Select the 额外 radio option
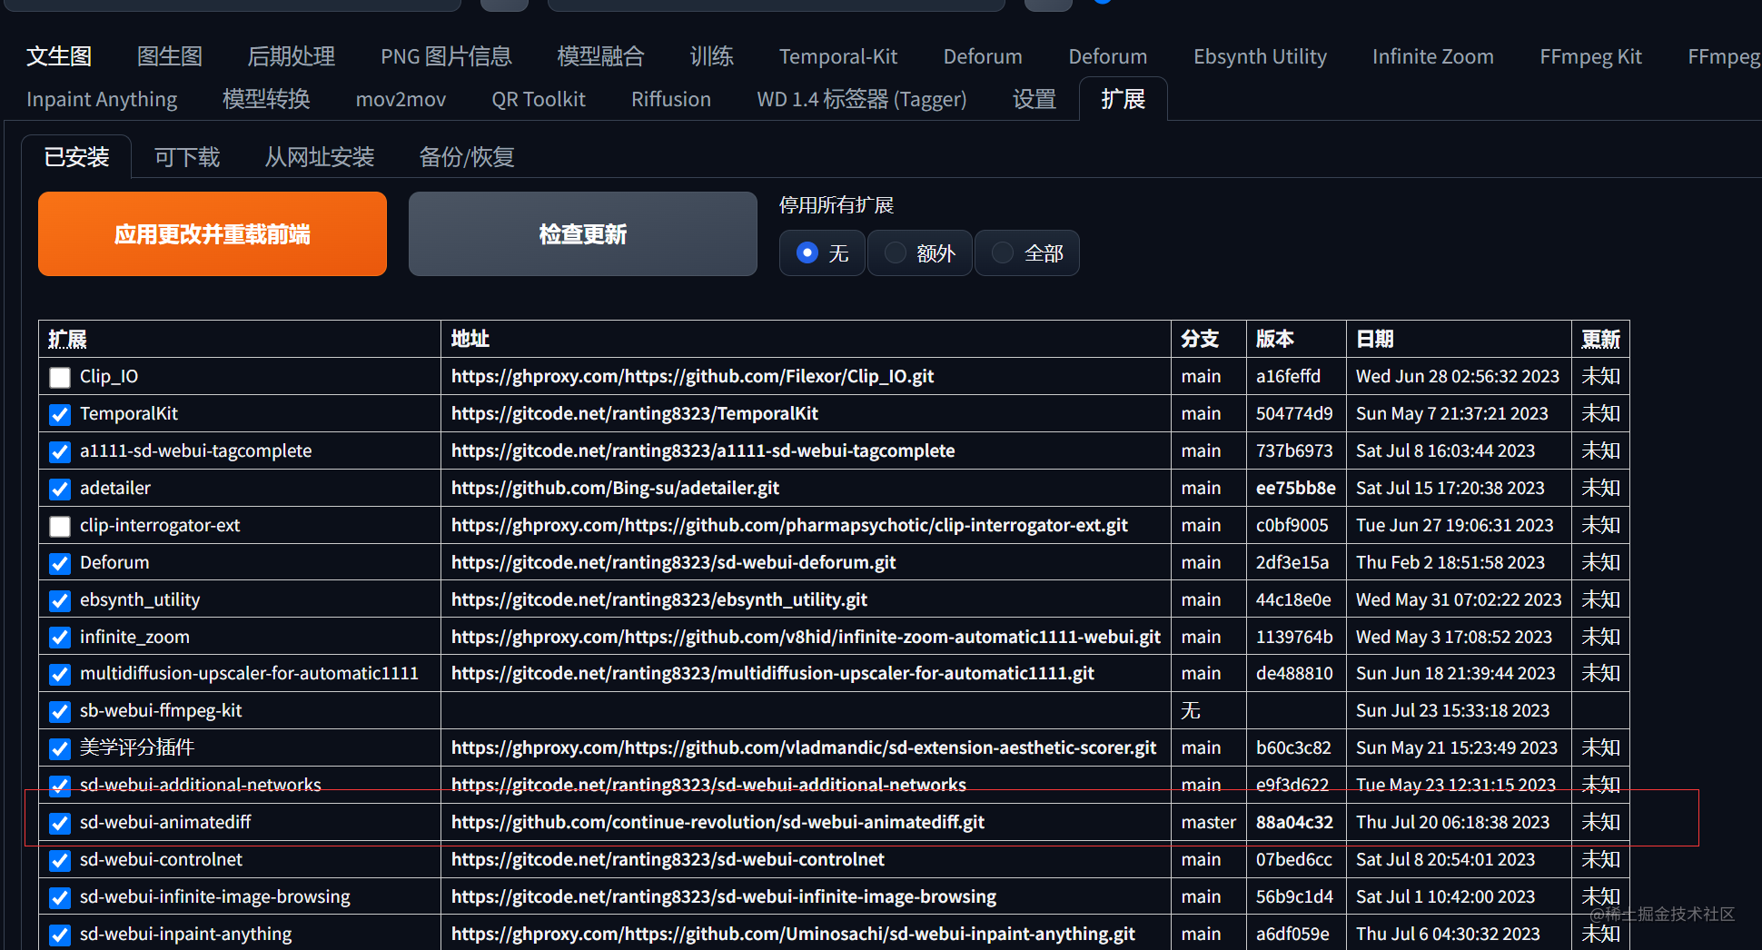The height and width of the screenshot is (950, 1762). (920, 252)
